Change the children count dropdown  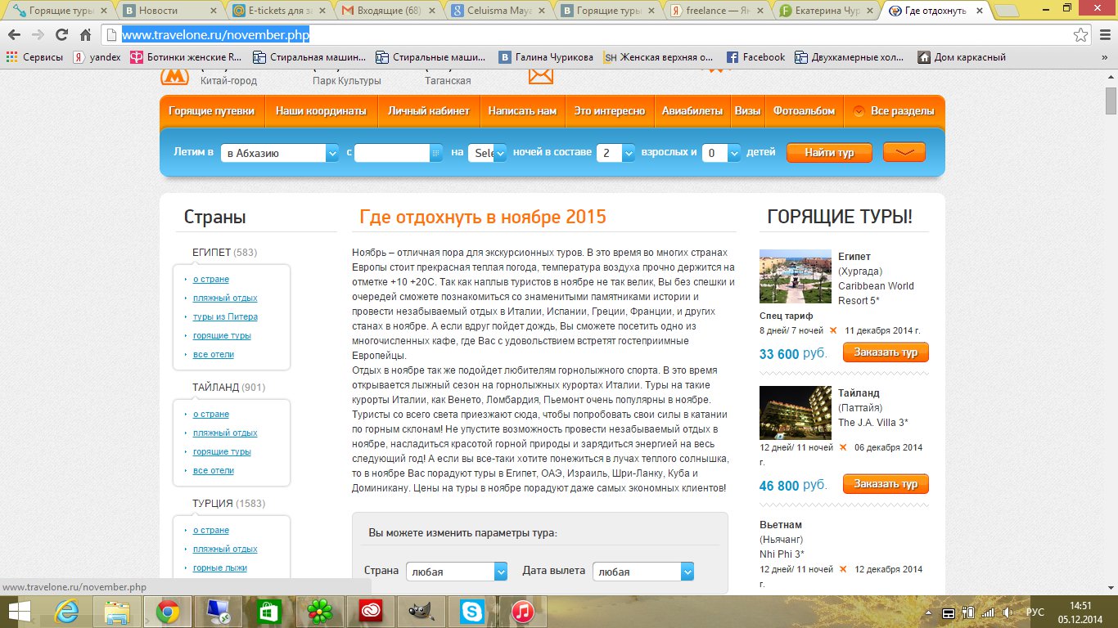(x=721, y=153)
